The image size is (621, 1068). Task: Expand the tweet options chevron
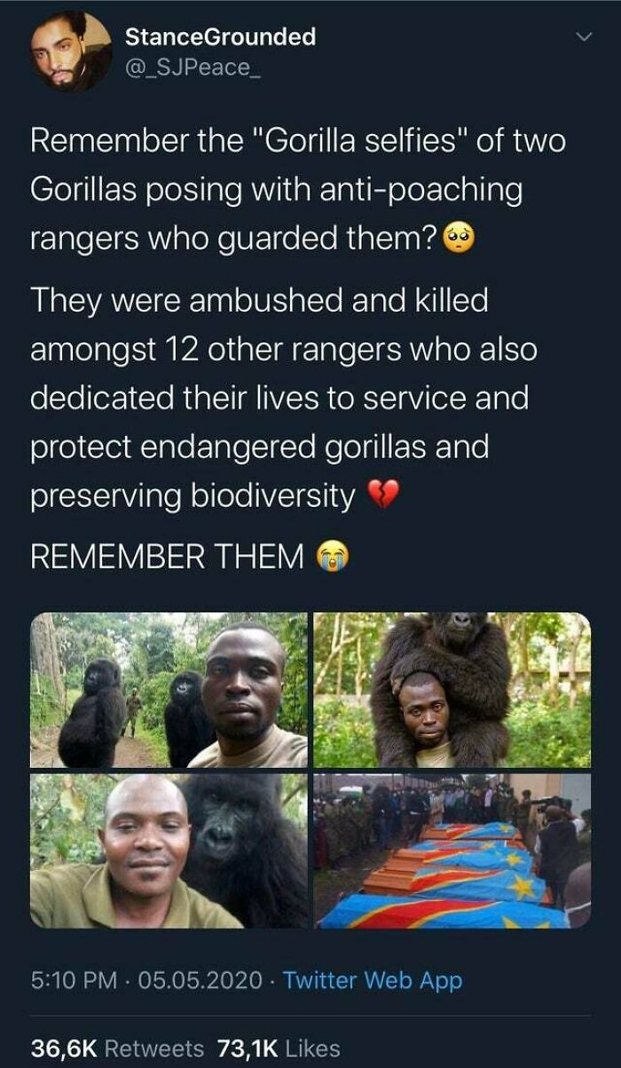584,36
